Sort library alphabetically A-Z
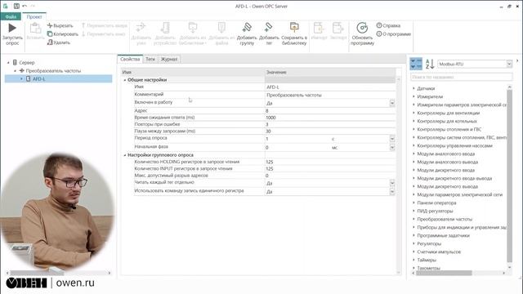523x294 pixels. coord(430,64)
